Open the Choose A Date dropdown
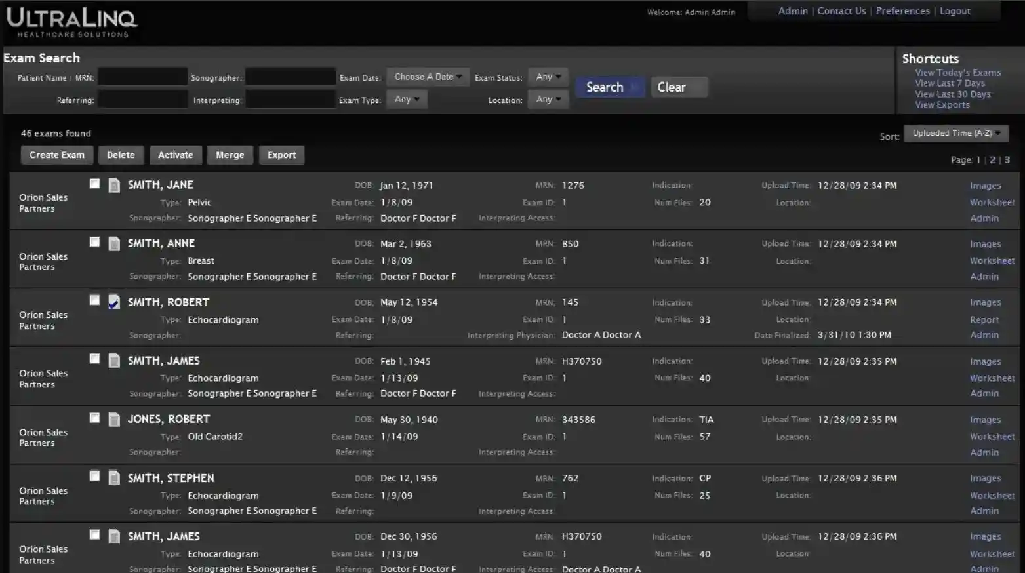This screenshot has height=573, width=1025. click(427, 77)
